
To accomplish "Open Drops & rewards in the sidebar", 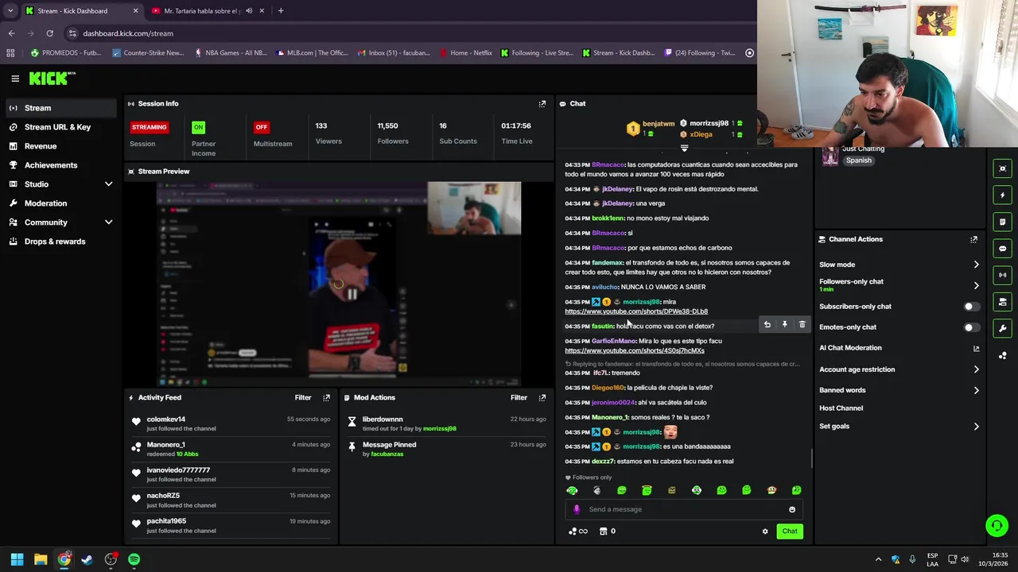I will point(60,242).
